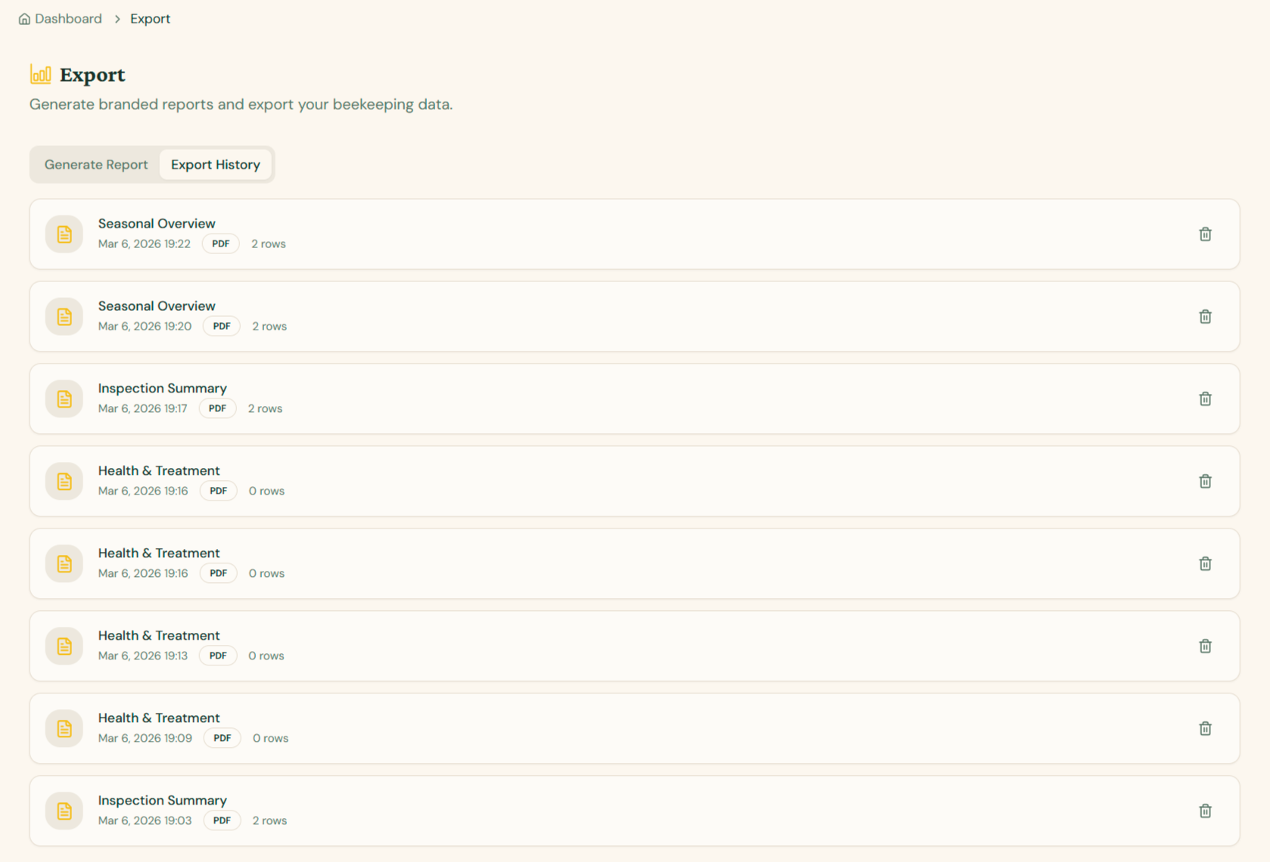This screenshot has width=1270, height=862.
Task: Click the document icon of the 19:13 Health & Treatment
Action: [x=64, y=646]
